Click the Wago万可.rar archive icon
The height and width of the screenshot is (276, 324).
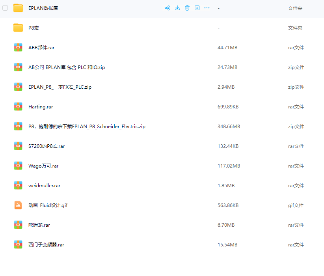click(18, 166)
